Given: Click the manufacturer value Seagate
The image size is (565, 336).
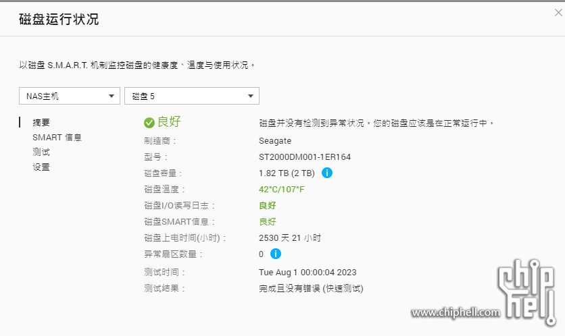Looking at the screenshot, I should tap(275, 141).
